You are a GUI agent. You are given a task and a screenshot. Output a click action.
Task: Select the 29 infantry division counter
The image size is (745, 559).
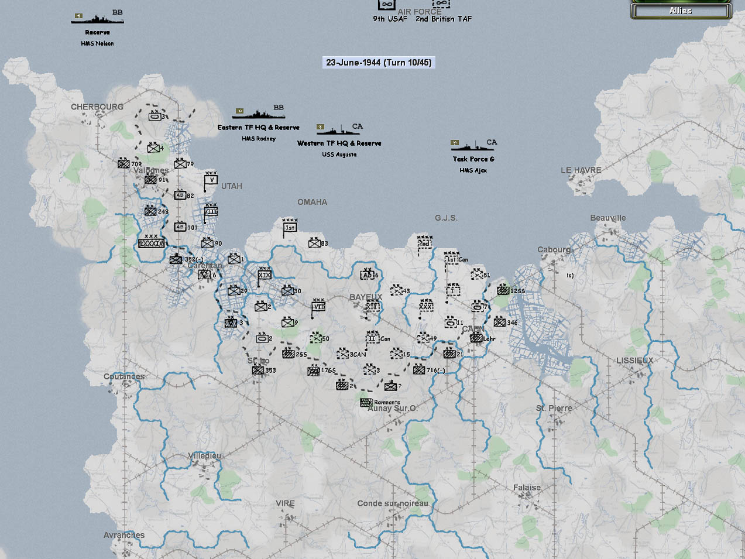[234, 290]
